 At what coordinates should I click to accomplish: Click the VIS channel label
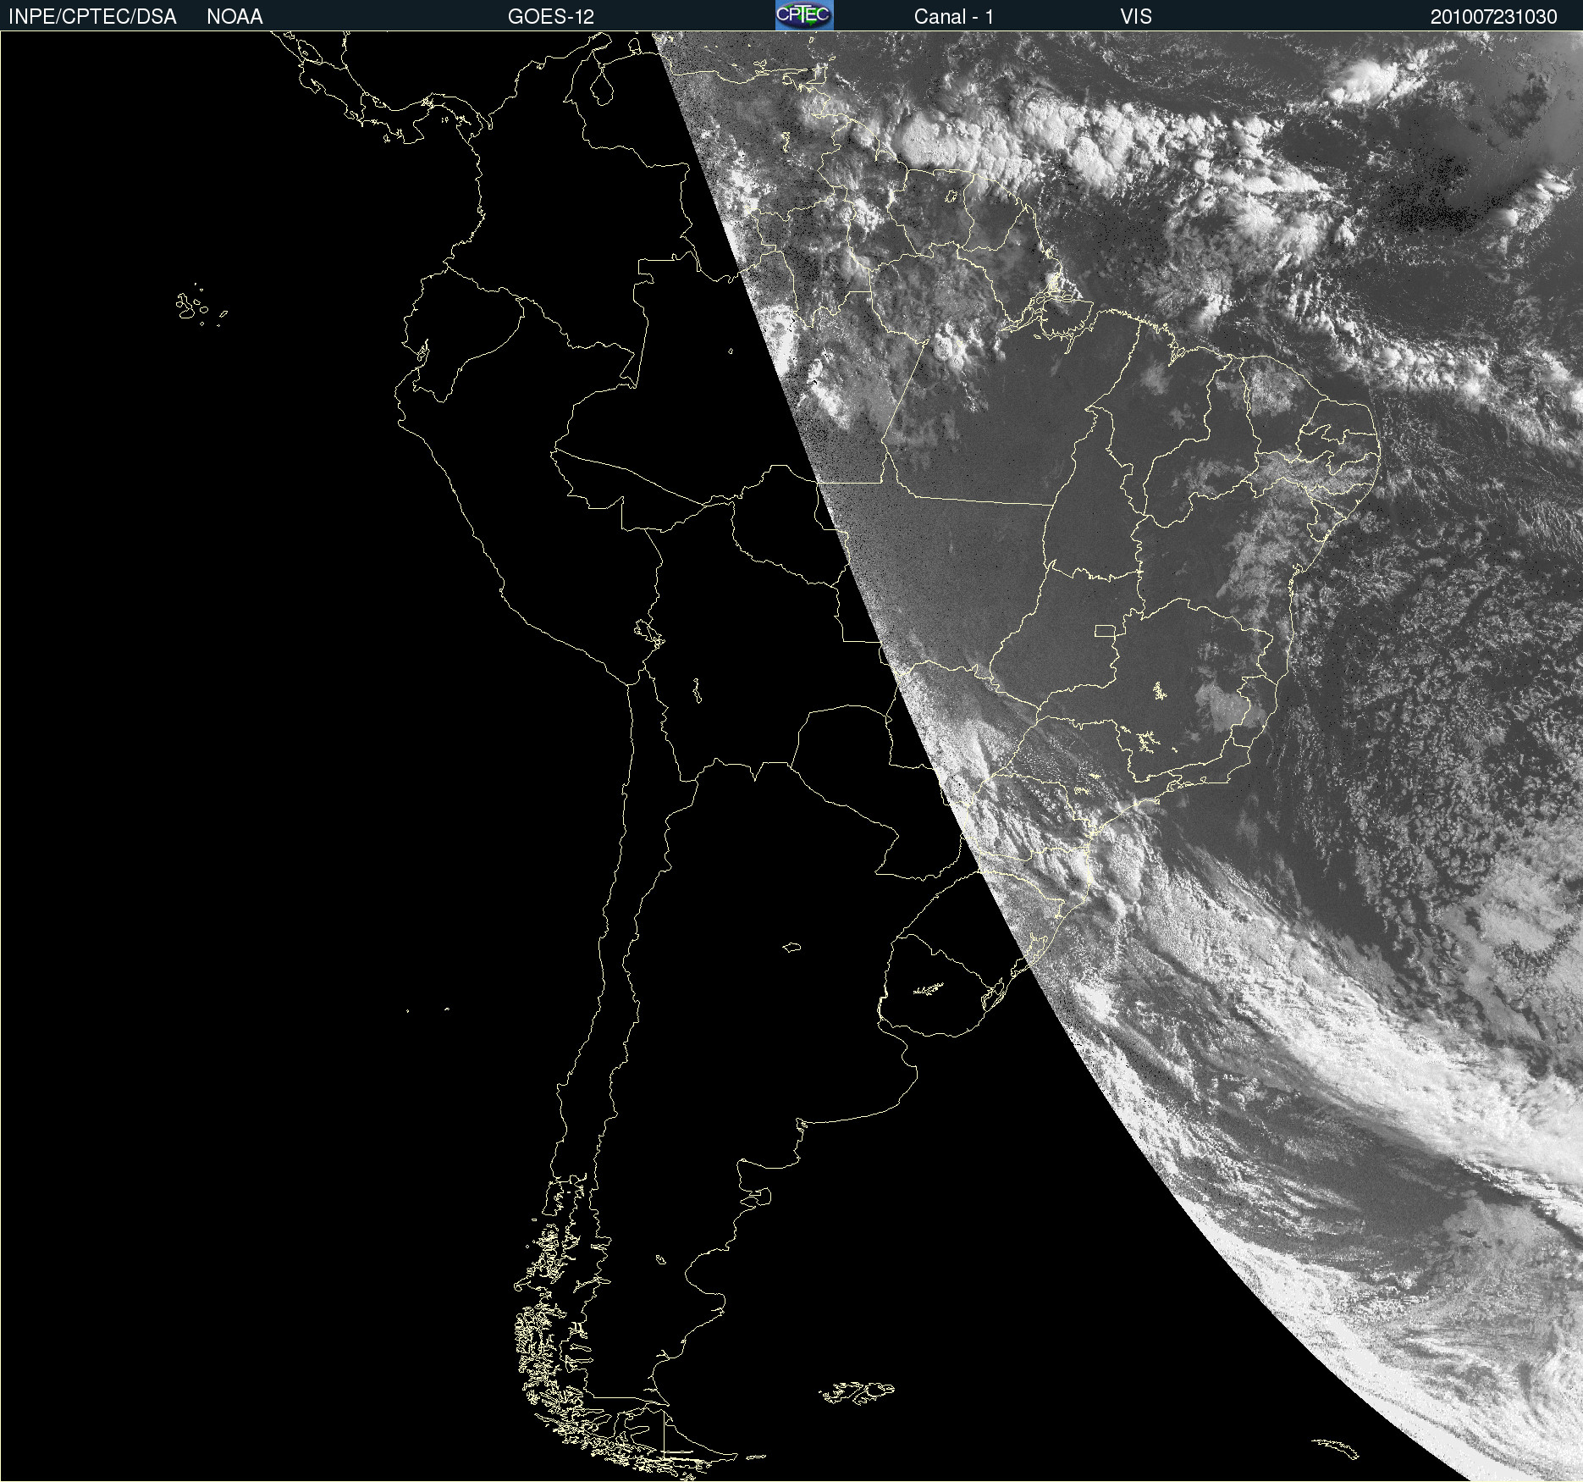coord(1136,17)
